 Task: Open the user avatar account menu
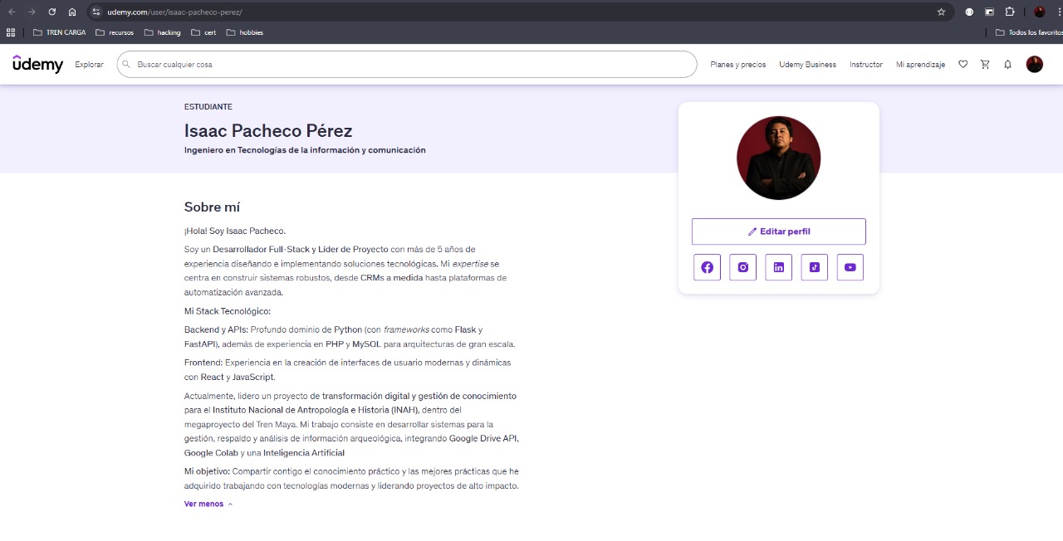pos(1034,65)
